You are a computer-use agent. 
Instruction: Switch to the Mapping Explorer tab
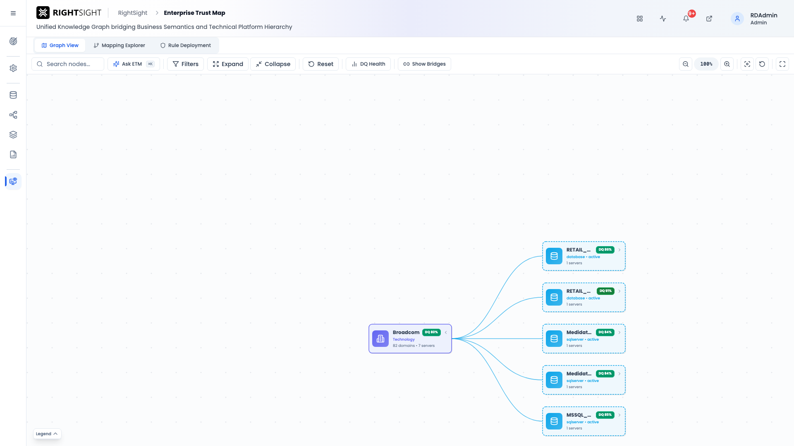click(120, 45)
